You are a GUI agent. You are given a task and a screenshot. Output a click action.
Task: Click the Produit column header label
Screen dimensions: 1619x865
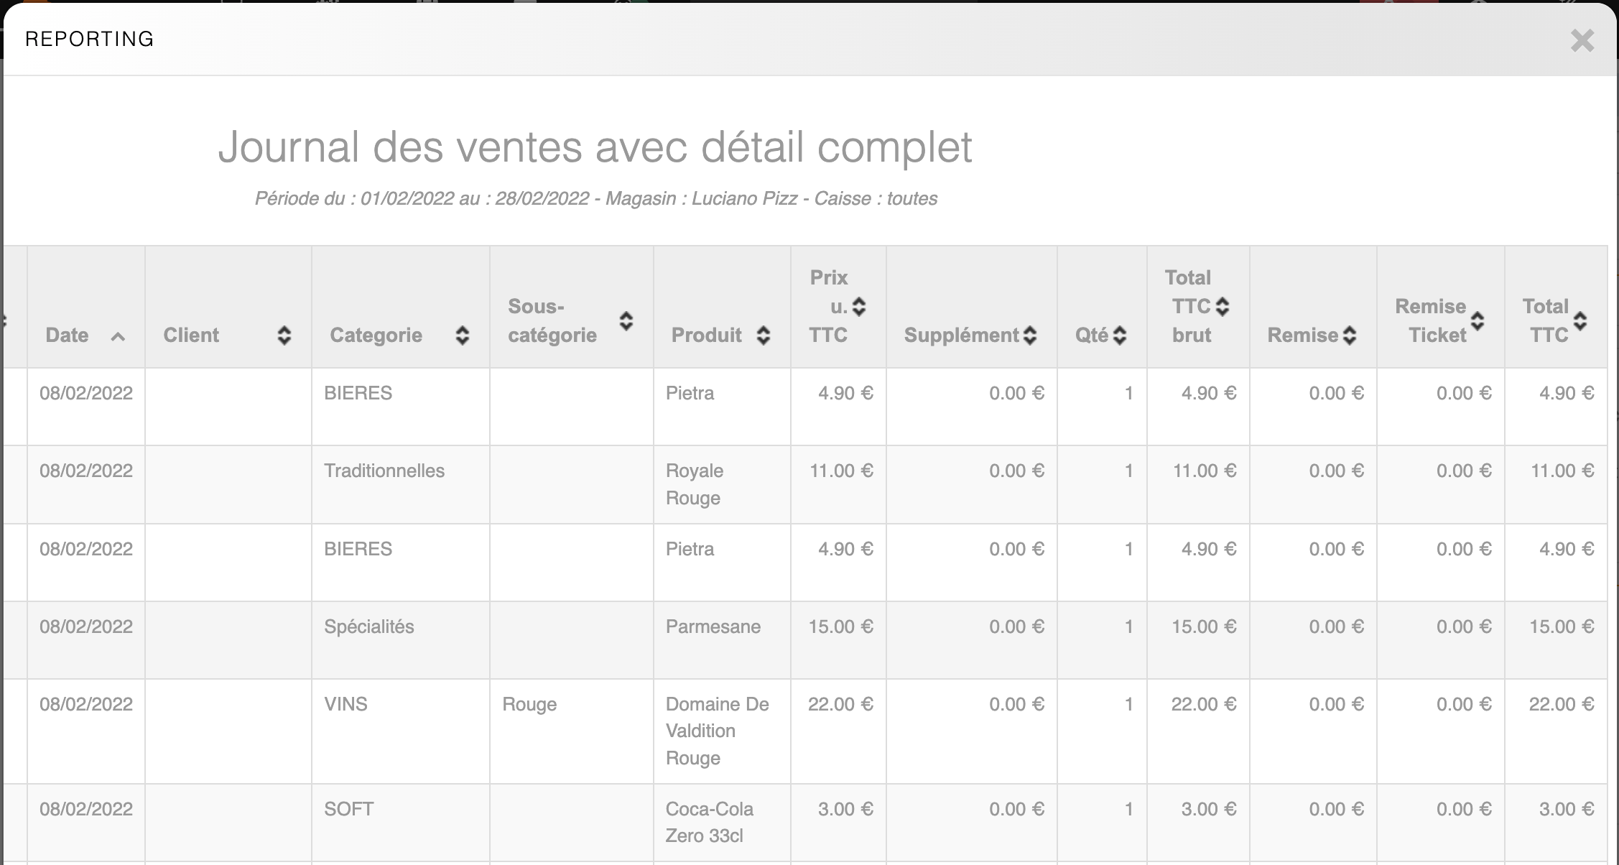click(x=706, y=336)
